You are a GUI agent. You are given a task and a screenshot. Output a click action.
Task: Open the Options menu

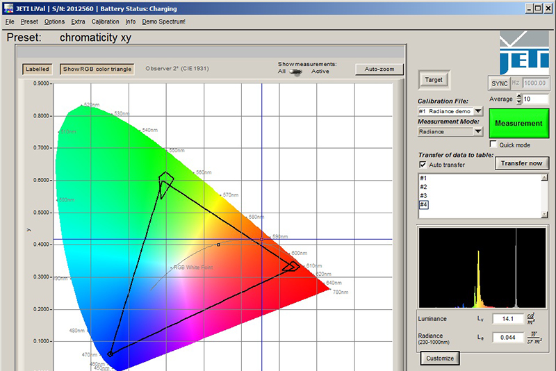54,22
